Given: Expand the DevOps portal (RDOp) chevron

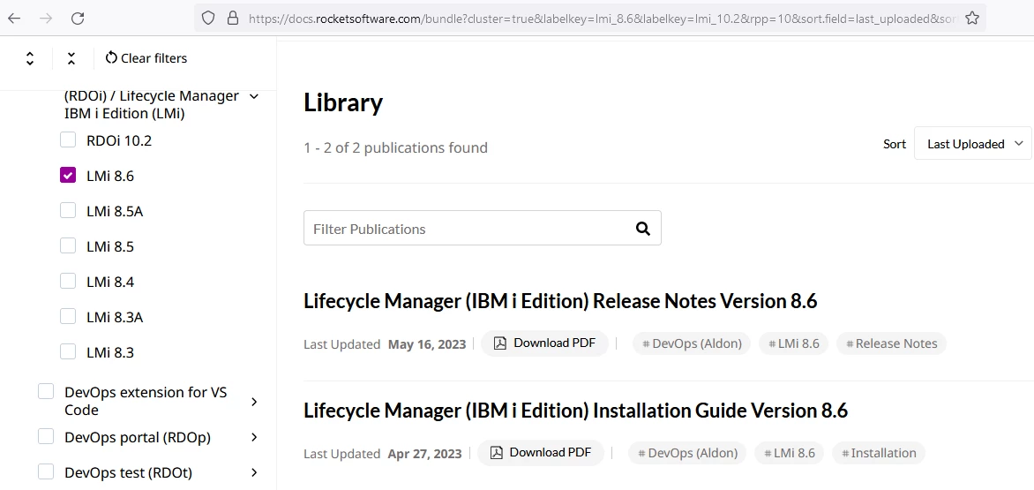Looking at the screenshot, I should click(254, 437).
